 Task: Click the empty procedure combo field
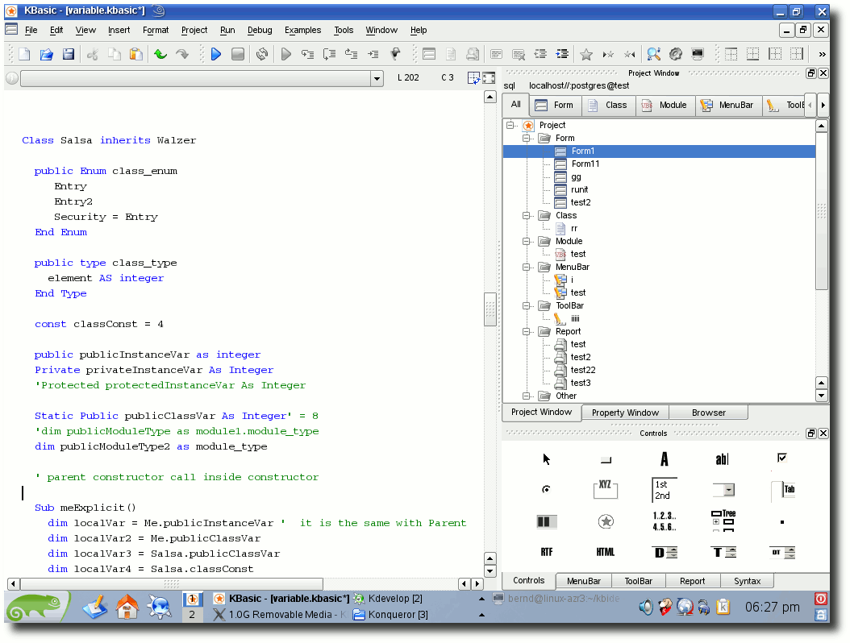point(196,78)
